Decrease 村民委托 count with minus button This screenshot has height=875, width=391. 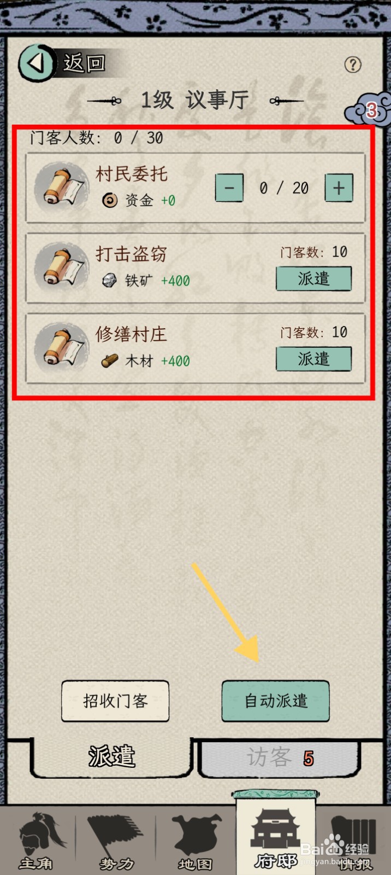(229, 188)
